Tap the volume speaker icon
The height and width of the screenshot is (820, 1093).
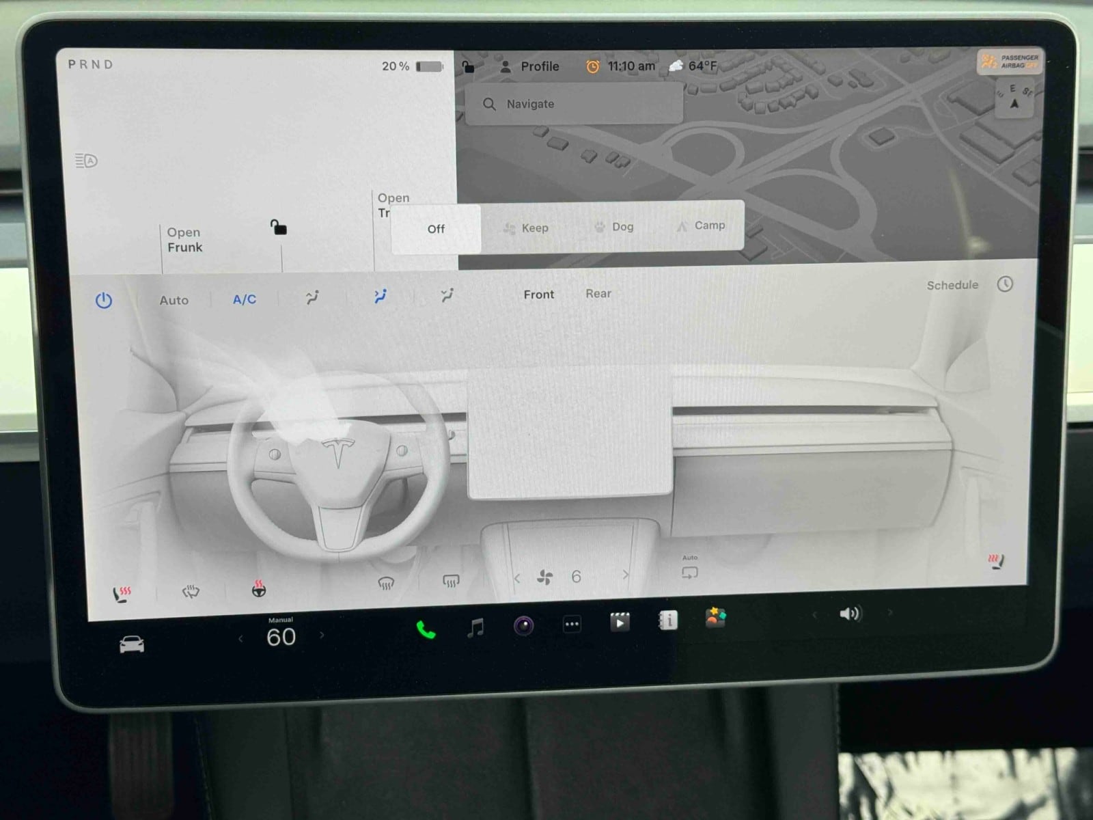850,614
